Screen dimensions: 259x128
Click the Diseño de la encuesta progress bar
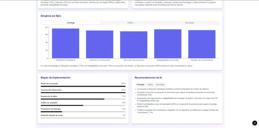pos(83,86)
